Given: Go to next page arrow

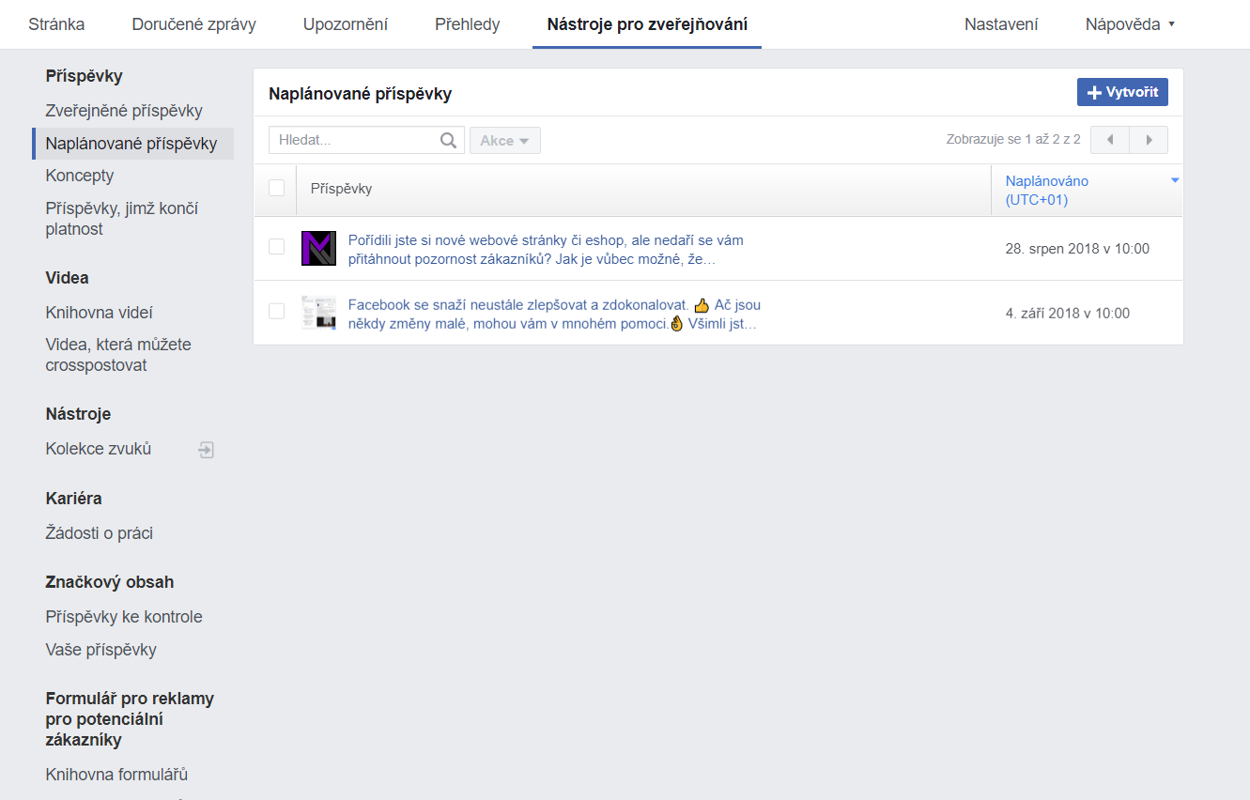Looking at the screenshot, I should (1149, 140).
